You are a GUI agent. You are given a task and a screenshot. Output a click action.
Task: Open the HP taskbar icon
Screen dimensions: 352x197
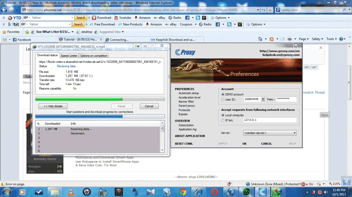coord(87,192)
